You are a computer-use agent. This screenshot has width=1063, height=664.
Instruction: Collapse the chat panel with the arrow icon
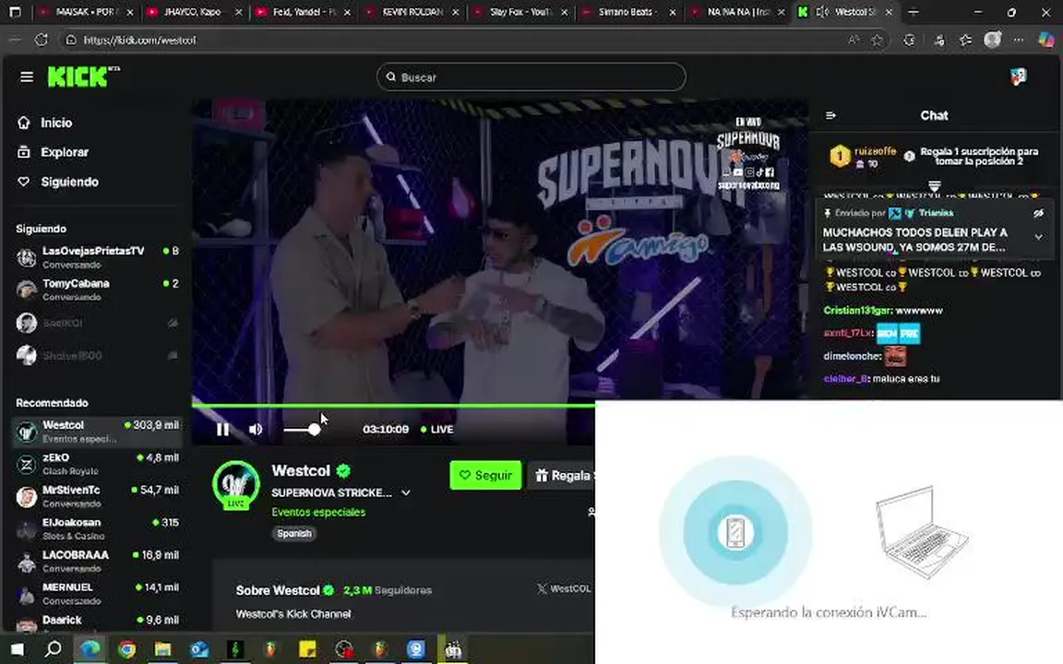(830, 116)
